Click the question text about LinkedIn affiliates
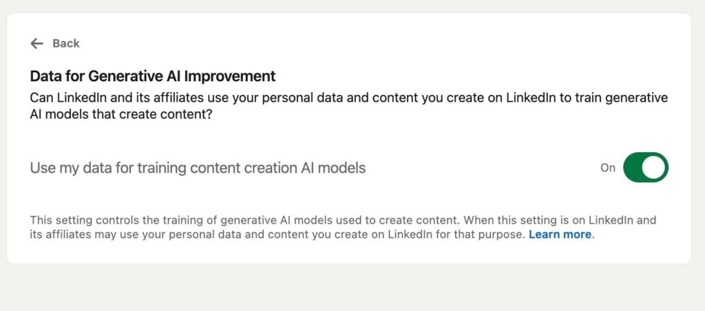The height and width of the screenshot is (311, 705). (275, 98)
